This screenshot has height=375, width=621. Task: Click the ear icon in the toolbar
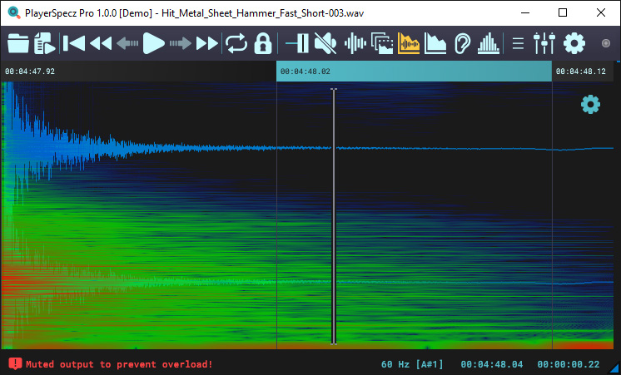[463, 42]
